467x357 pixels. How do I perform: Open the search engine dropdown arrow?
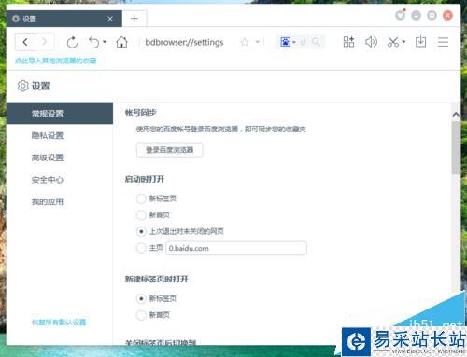294,42
